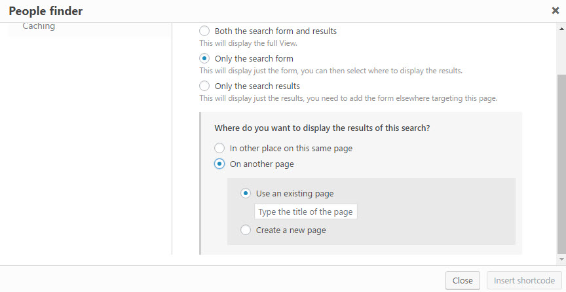Viewport: 566px width, 292px height.
Task: Select the 'On another page' radio button
Action: click(x=219, y=164)
